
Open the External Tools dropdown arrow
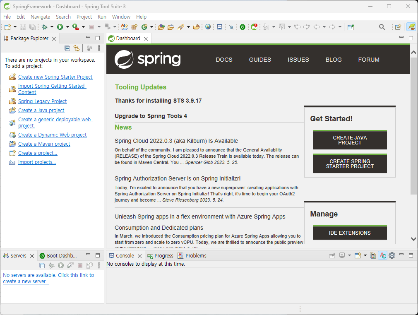pyautogui.click(x=83, y=27)
